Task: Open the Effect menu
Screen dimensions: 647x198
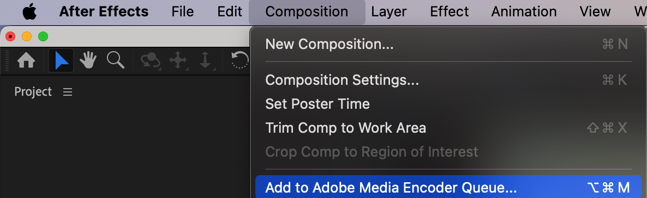Action: tap(450, 11)
